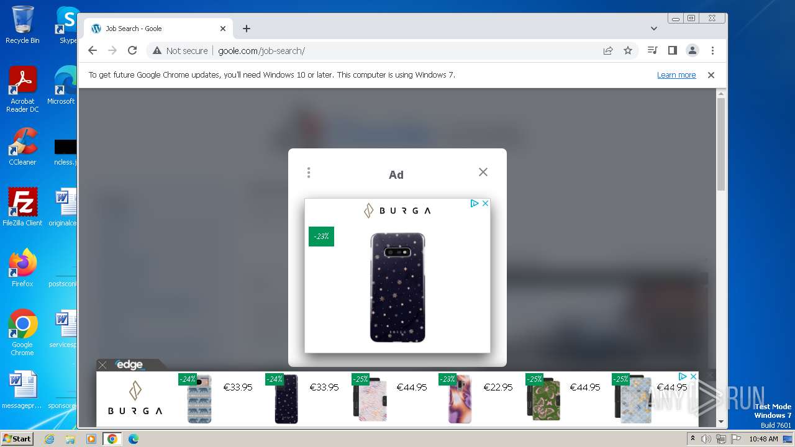
Task: Open Acrobat Reader DC desktop icon
Action: tap(22, 89)
